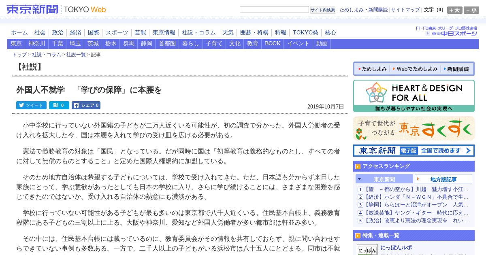Open the 天気 section

pyautogui.click(x=228, y=32)
